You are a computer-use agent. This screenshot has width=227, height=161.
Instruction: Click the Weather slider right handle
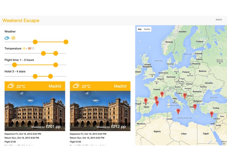(66, 42)
